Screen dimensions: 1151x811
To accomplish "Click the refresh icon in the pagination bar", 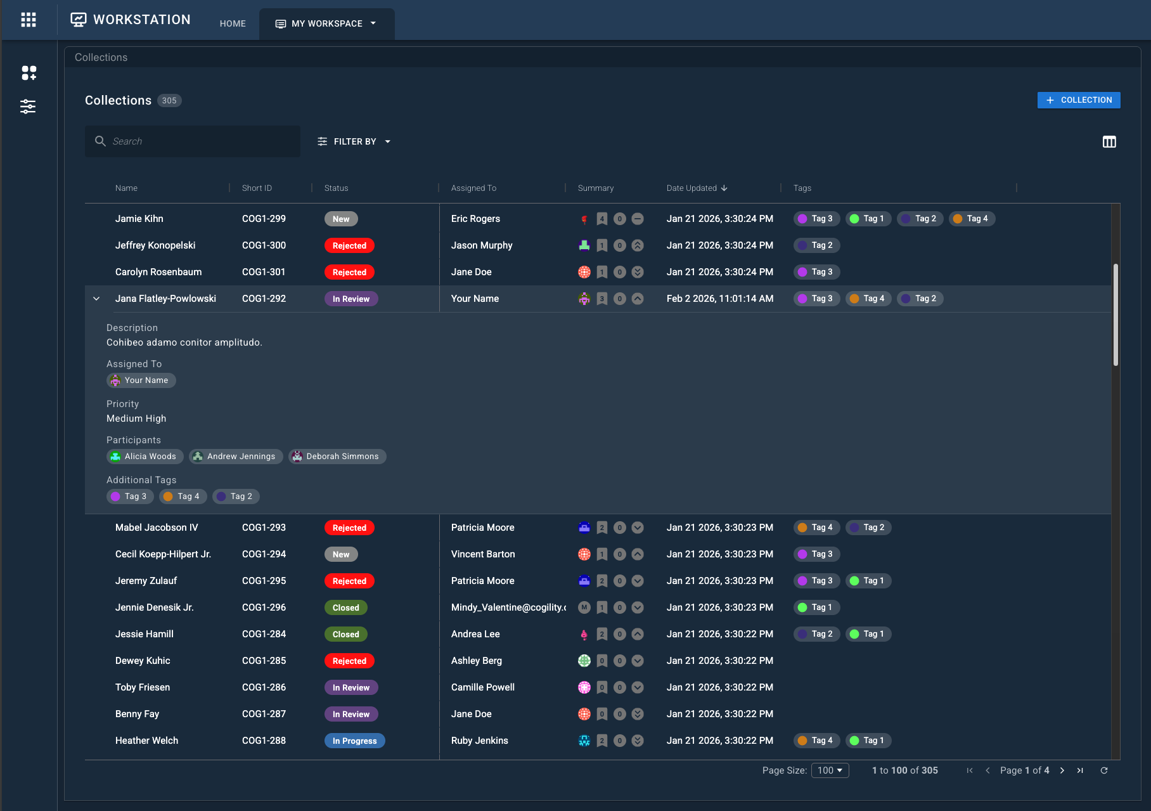I will point(1103,770).
